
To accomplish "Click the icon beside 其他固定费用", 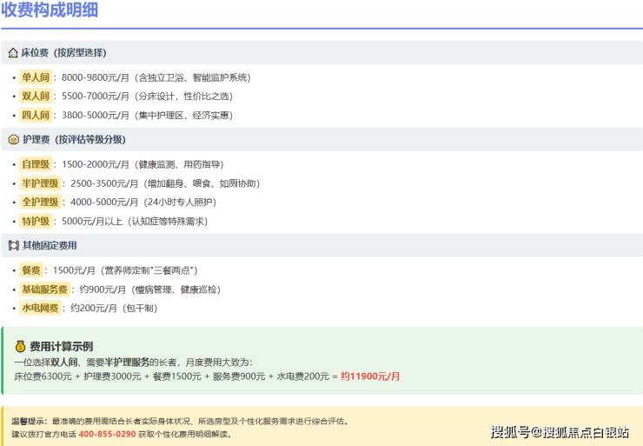I will 13,246.
